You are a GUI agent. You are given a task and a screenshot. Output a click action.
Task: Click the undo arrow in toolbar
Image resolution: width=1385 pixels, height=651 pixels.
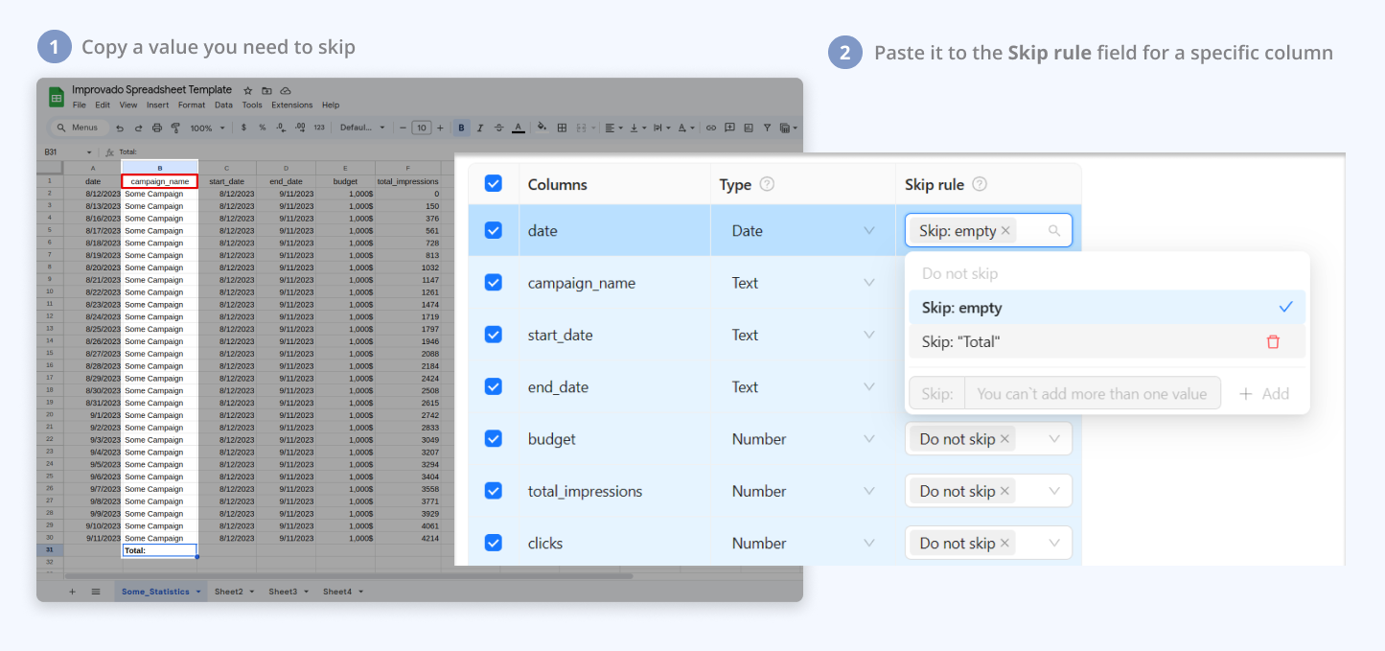click(x=120, y=128)
